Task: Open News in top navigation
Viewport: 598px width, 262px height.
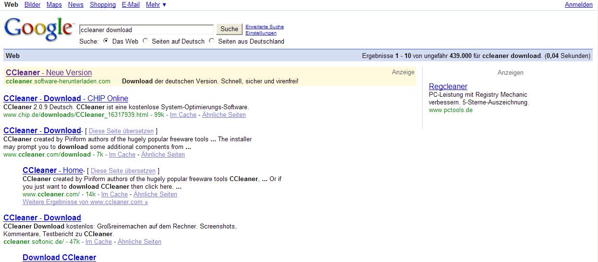Action: 75,4
